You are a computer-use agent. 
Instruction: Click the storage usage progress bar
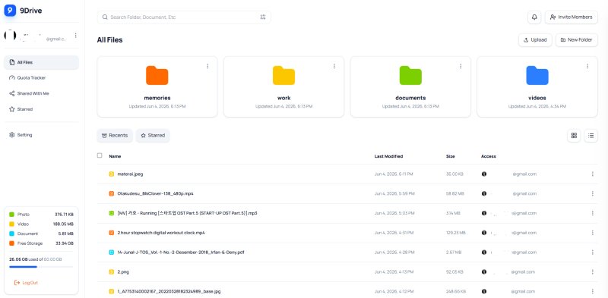pos(41,267)
